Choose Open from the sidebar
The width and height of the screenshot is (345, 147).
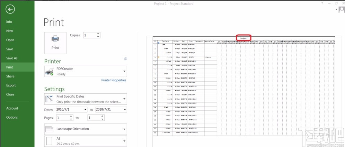[10, 40]
